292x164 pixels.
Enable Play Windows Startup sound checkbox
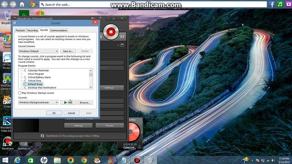(20, 93)
